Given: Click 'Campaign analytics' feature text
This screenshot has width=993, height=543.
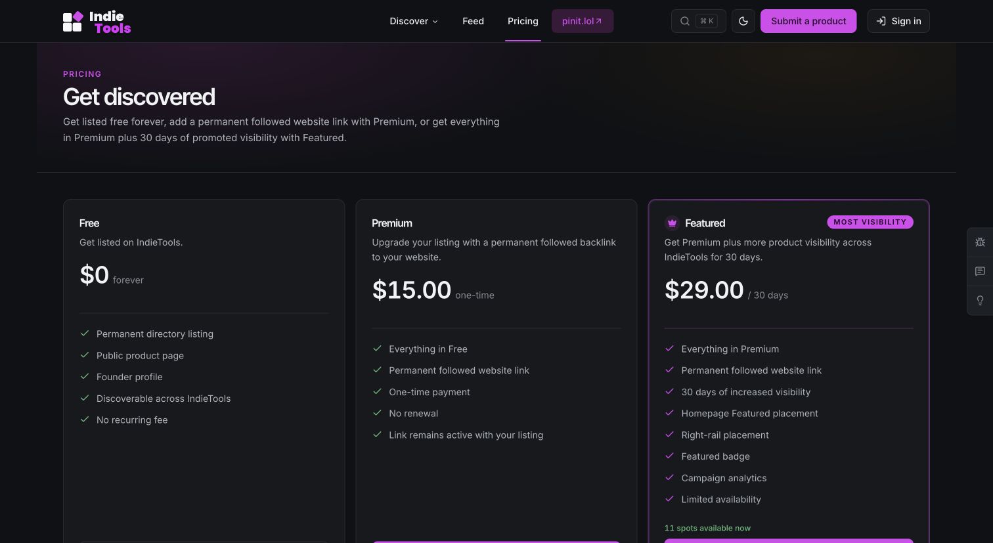Looking at the screenshot, I should tap(724, 478).
